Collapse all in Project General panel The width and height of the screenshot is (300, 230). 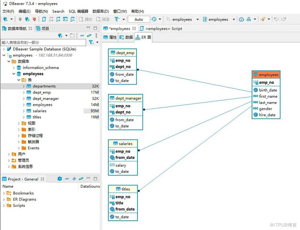67,179
